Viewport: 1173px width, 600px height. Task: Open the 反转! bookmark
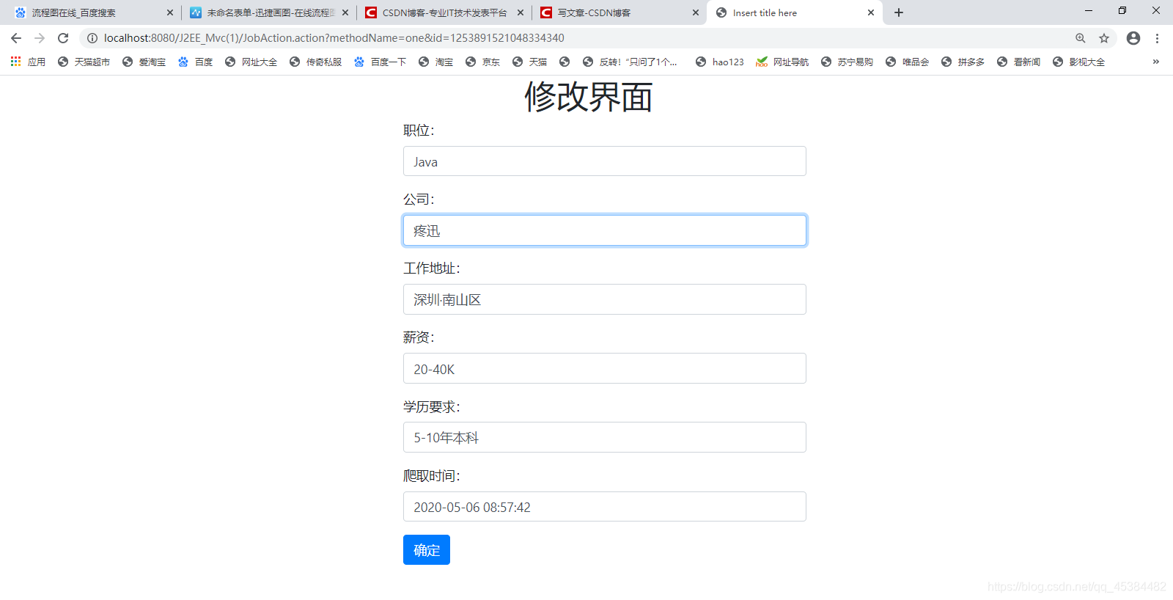pos(630,62)
